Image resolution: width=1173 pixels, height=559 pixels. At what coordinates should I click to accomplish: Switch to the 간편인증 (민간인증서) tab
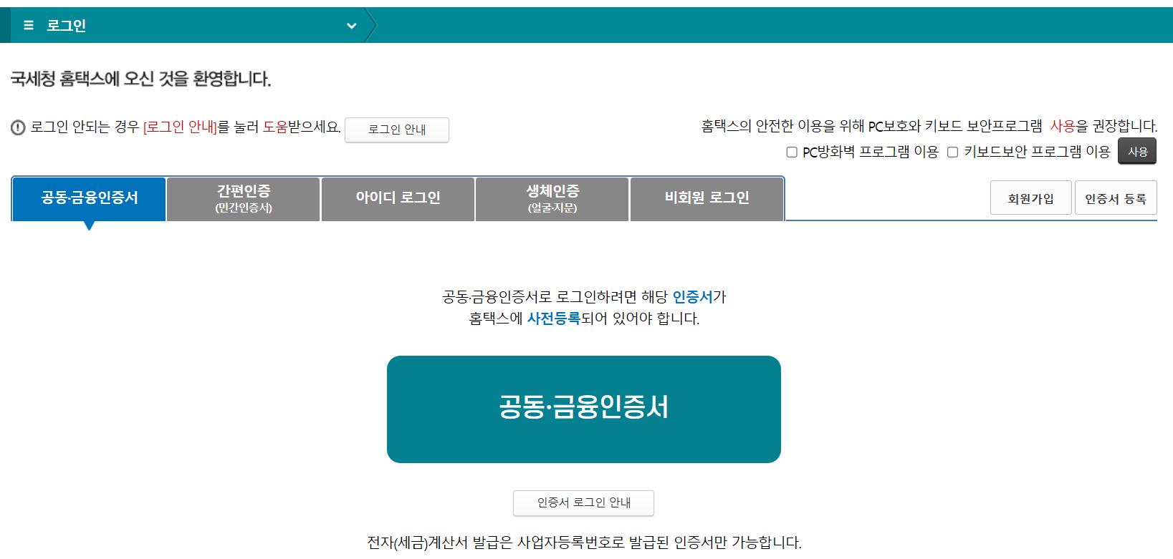tap(244, 198)
